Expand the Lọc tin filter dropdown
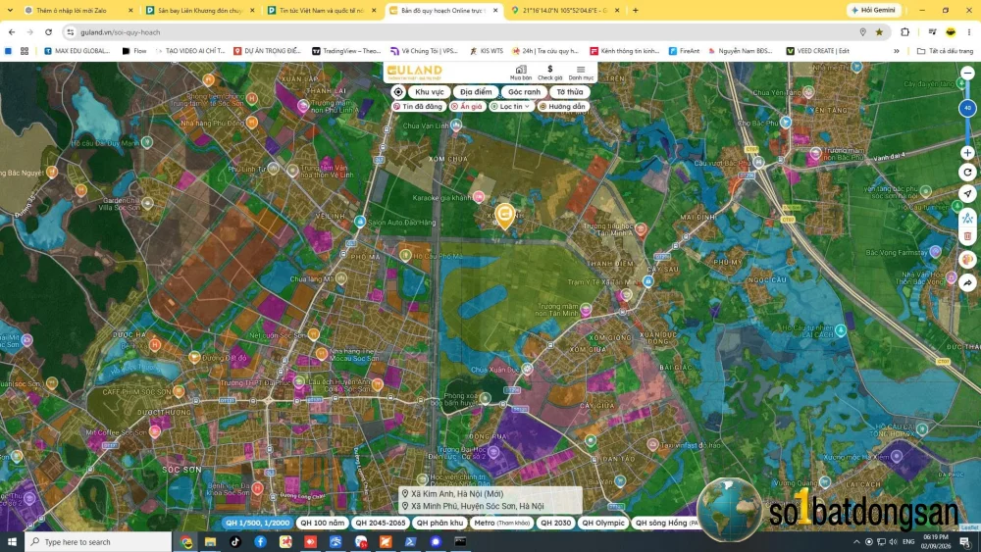981x552 pixels. point(510,106)
